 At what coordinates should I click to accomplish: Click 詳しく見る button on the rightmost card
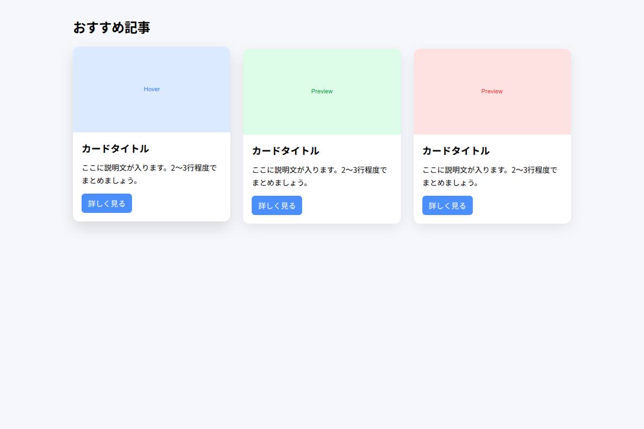pos(447,205)
